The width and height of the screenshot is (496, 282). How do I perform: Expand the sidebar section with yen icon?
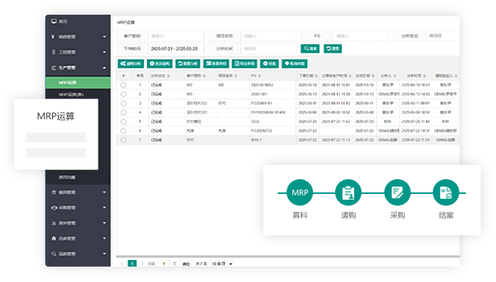tap(104, 37)
